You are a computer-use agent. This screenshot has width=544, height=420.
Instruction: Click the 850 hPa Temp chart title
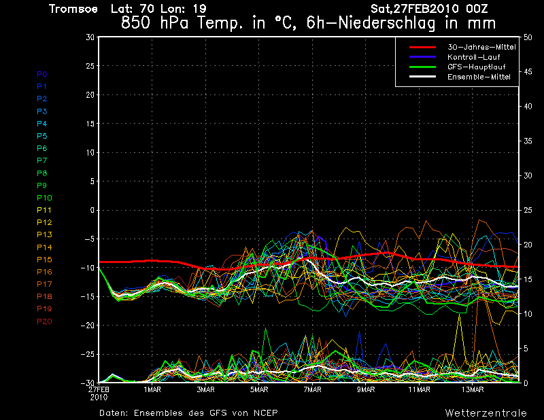click(299, 22)
